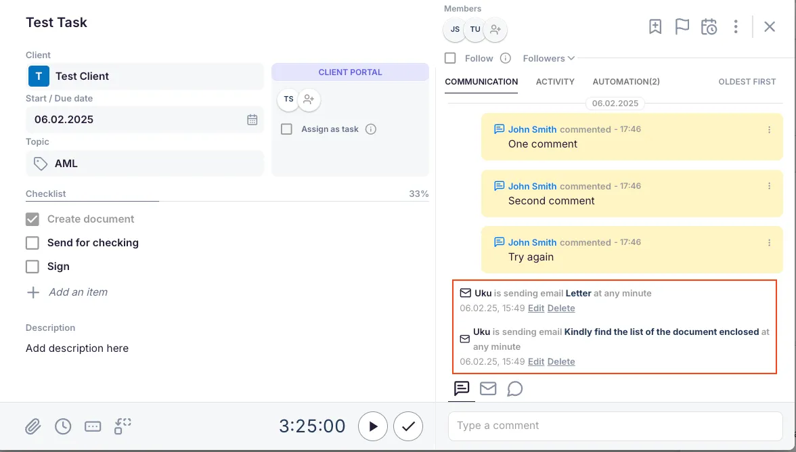Open options menu for One comment

(769, 130)
